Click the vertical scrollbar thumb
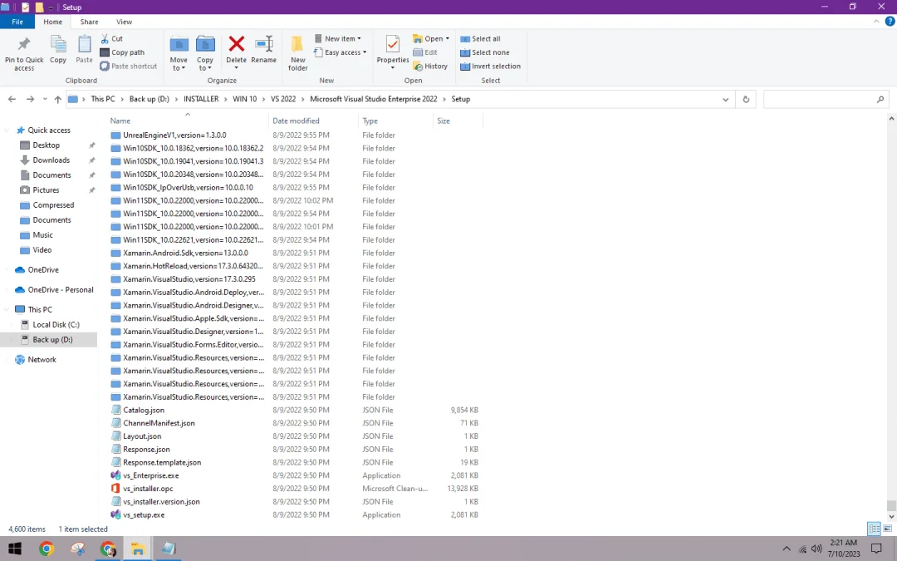Viewport: 897px width, 561px height. tap(890, 505)
